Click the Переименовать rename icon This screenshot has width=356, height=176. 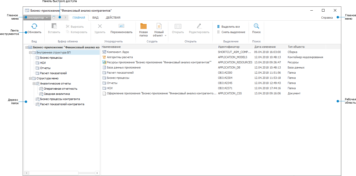point(121,26)
